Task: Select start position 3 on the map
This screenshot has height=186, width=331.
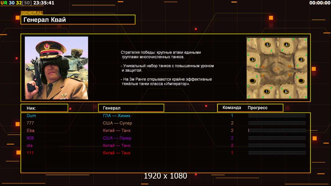Action: pyautogui.click(x=252, y=60)
